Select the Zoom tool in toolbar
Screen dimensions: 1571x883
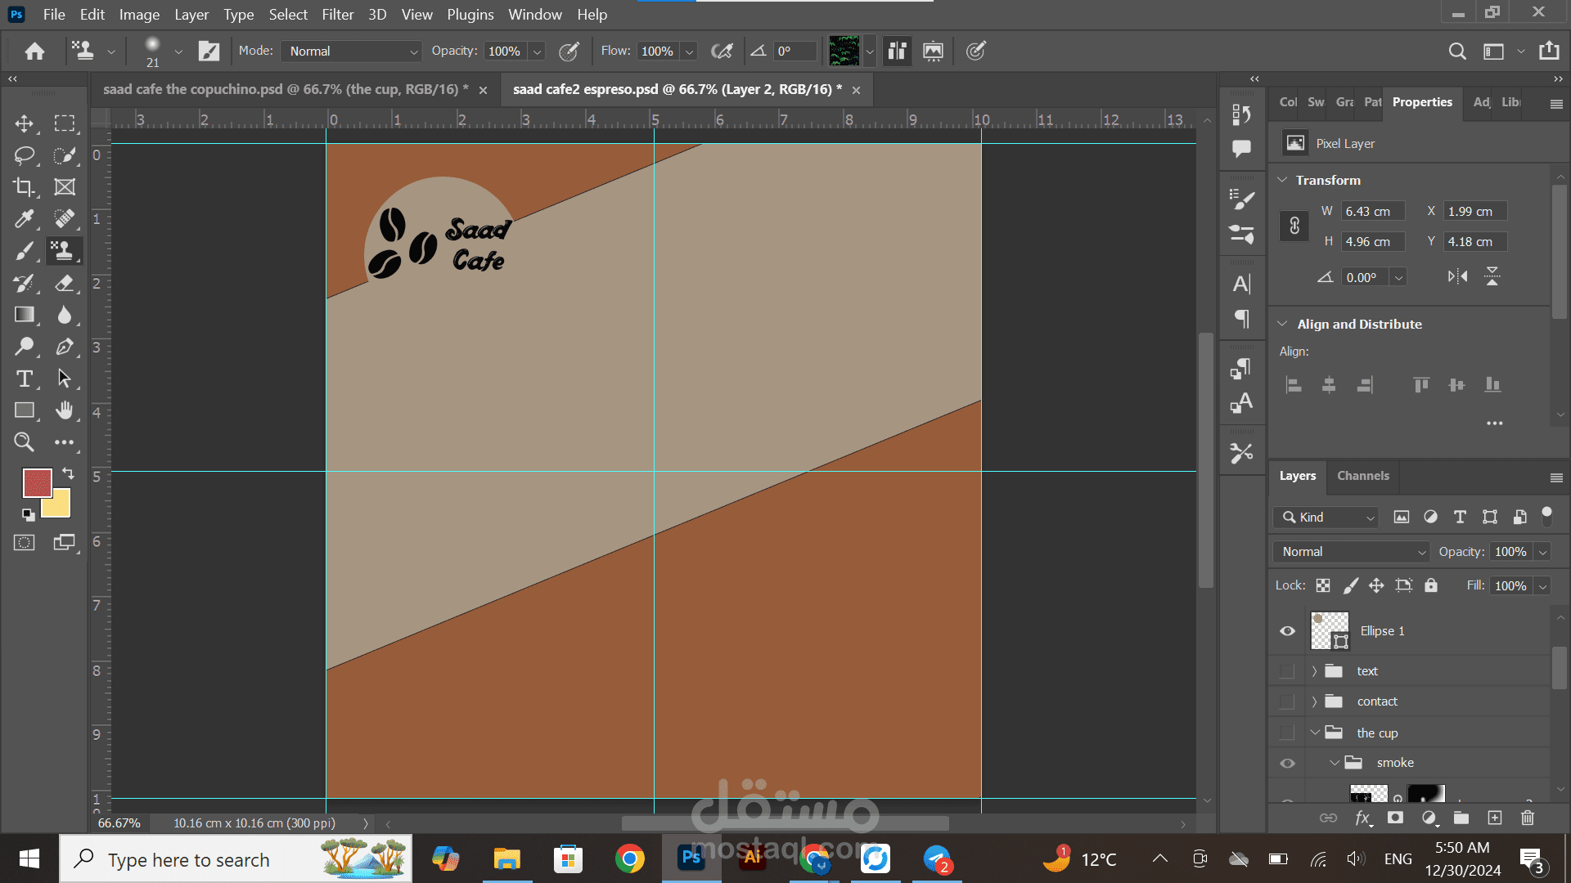pyautogui.click(x=24, y=442)
